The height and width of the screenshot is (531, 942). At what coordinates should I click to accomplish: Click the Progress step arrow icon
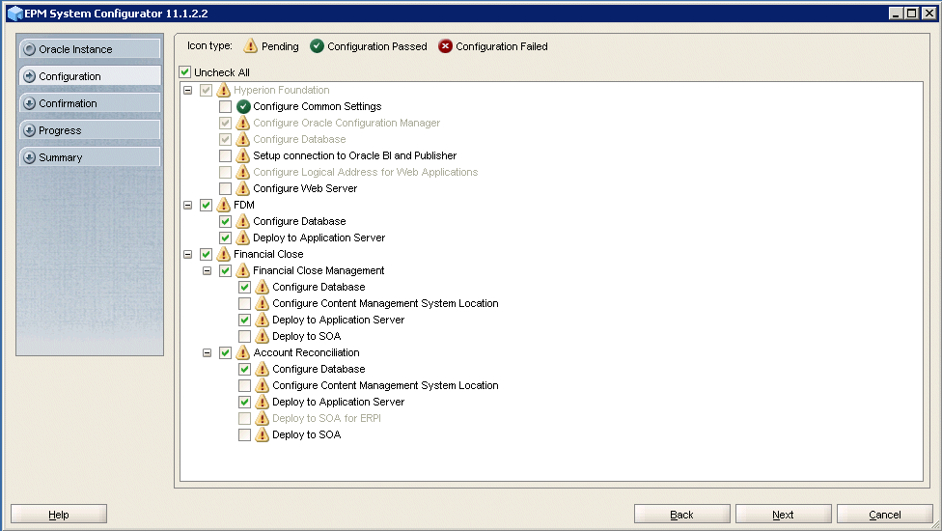click(29, 130)
